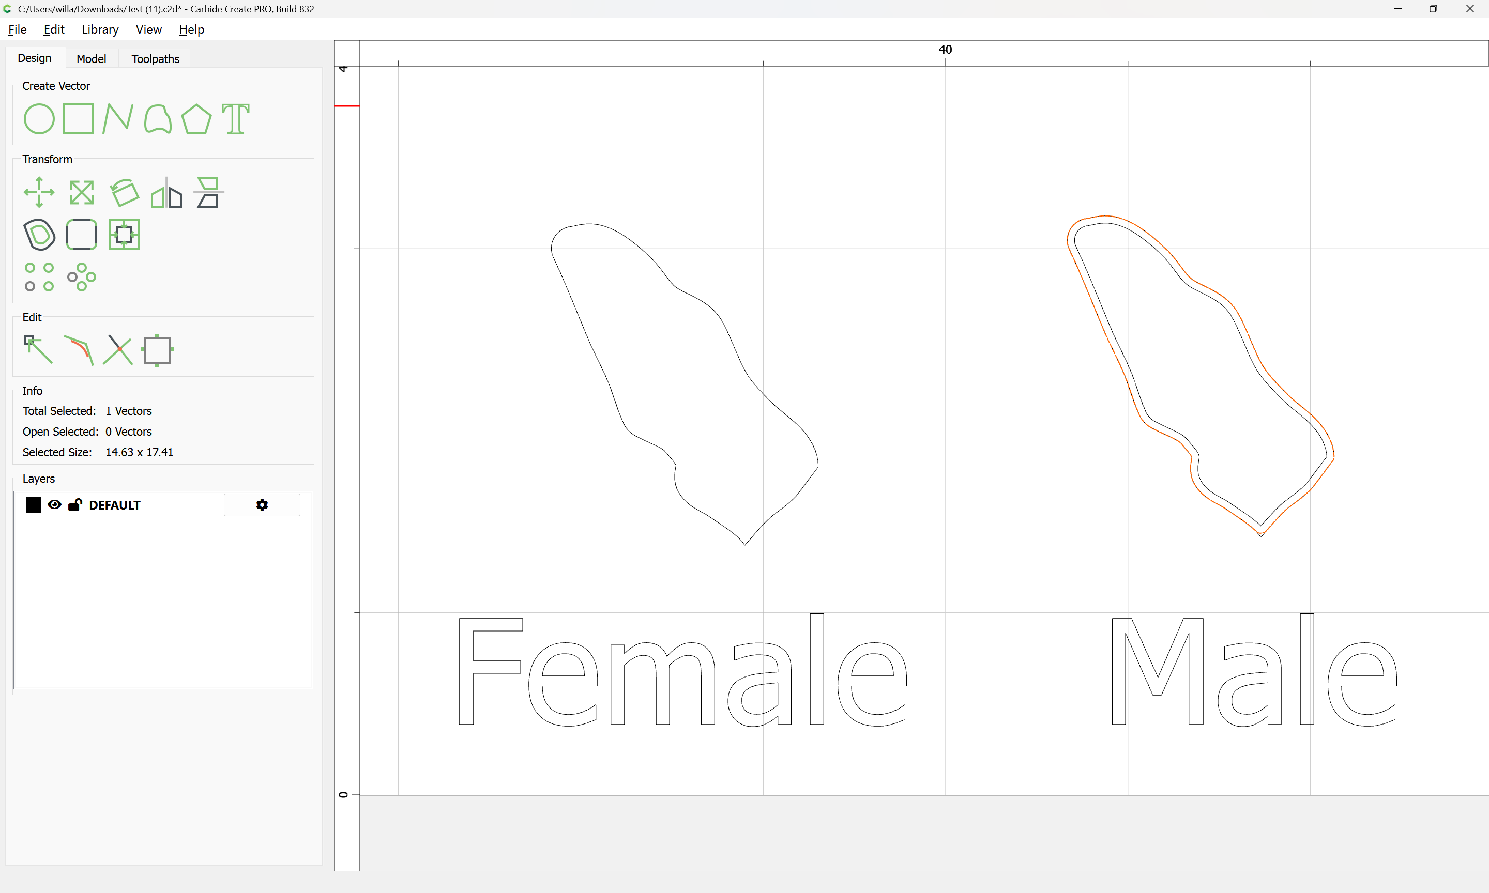Select the Polyline vector tool
The image size is (1489, 893).
click(117, 118)
